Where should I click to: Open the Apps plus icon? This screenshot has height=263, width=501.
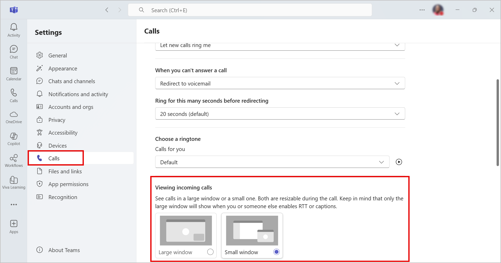click(x=14, y=224)
